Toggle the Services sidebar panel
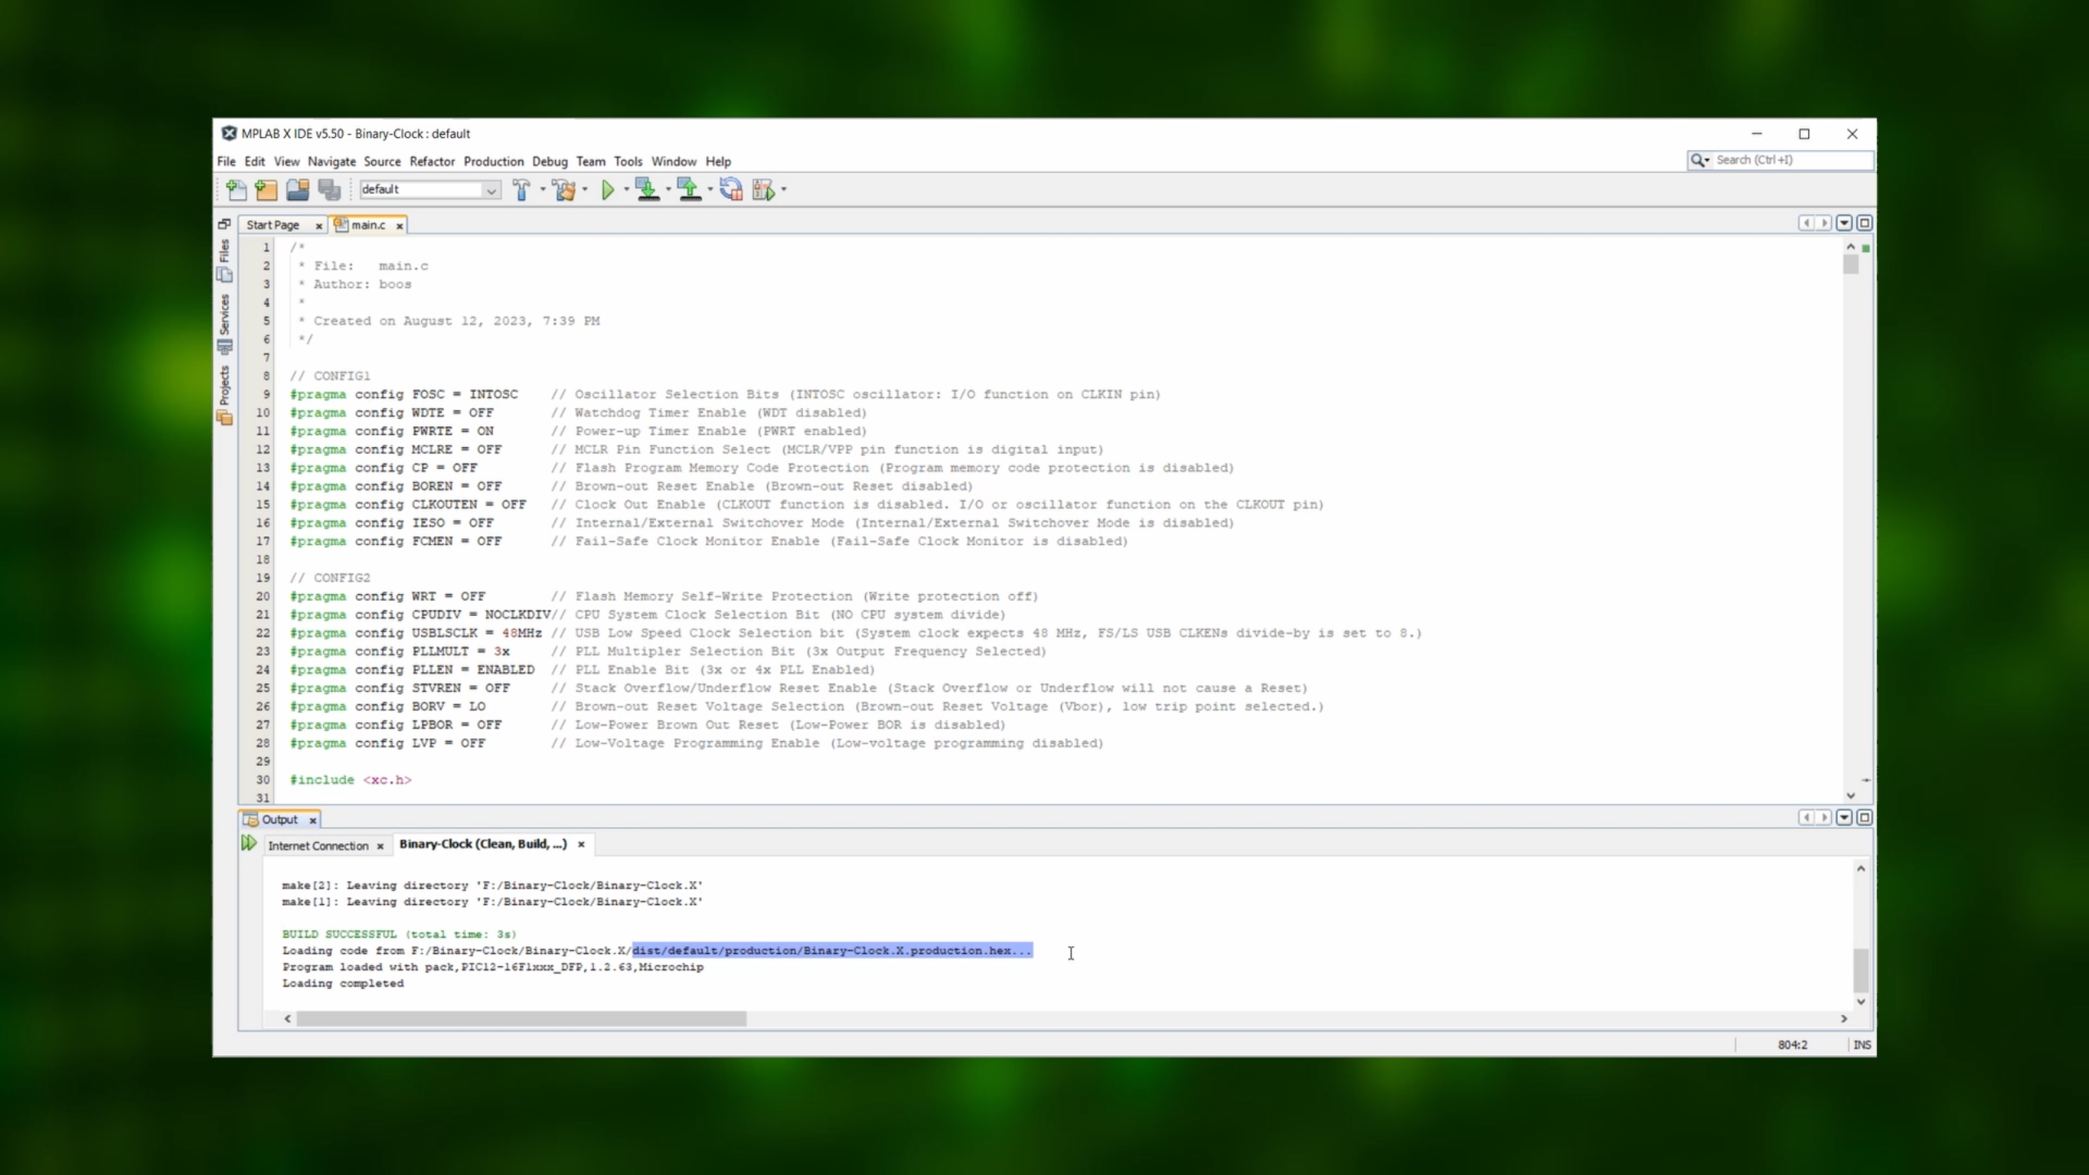The image size is (2089, 1175). click(225, 323)
